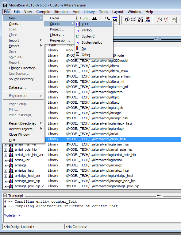Select Library... in the New submenu

[x=59, y=35]
